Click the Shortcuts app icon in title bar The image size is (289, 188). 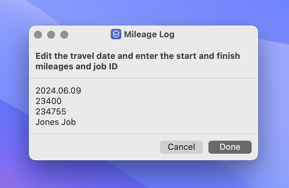(116, 34)
